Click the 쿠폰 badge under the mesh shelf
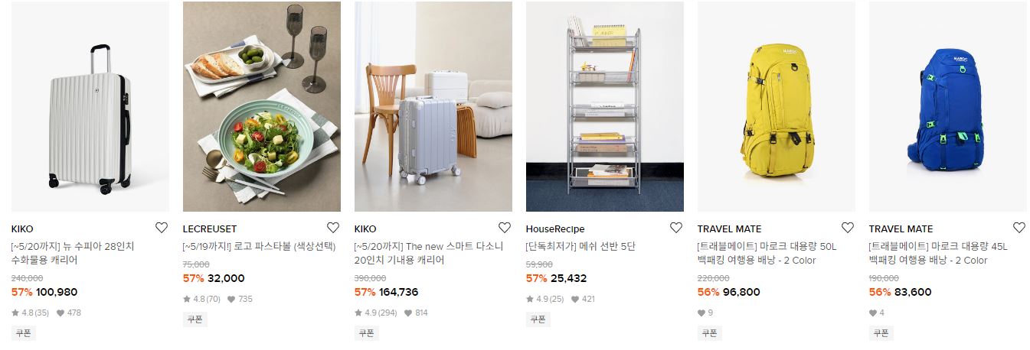The height and width of the screenshot is (350, 1030). click(538, 319)
